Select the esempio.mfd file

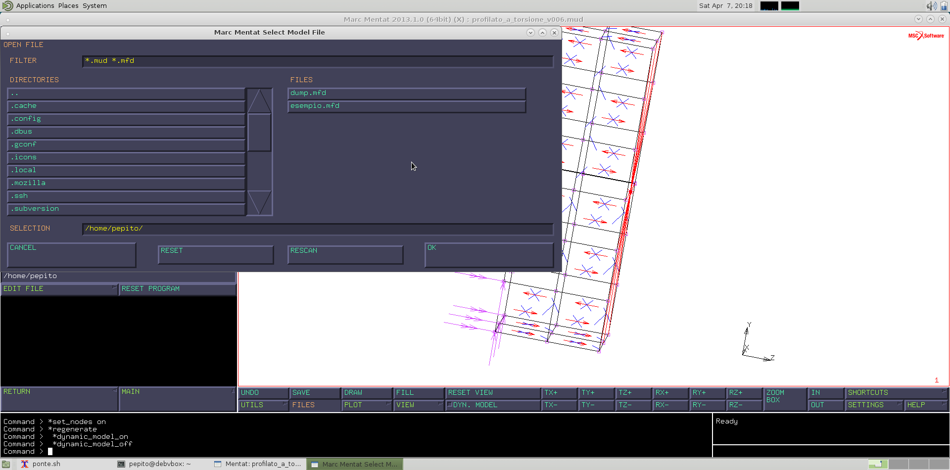pos(406,106)
